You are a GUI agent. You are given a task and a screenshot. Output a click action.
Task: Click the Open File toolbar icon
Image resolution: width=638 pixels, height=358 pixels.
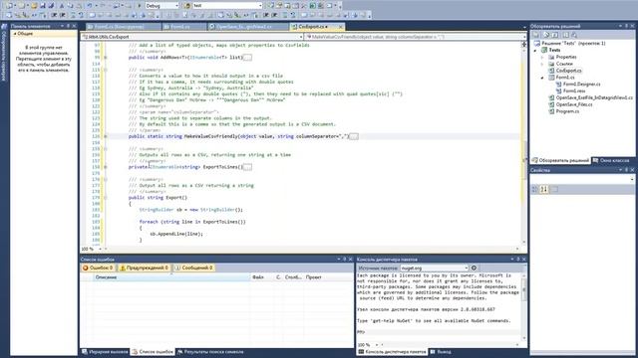point(35,6)
